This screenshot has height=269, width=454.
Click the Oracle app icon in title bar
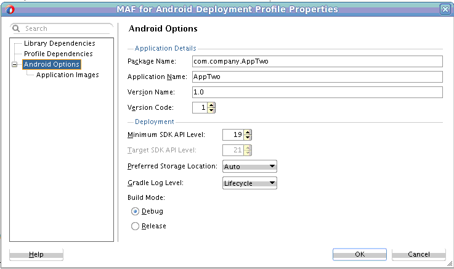[x=10, y=10]
